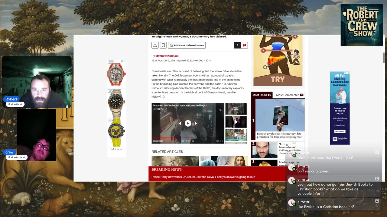Image resolution: width=387 pixels, height=217 pixels.
Task: Click the share icon in the video player
Action: click(x=220, y=110)
